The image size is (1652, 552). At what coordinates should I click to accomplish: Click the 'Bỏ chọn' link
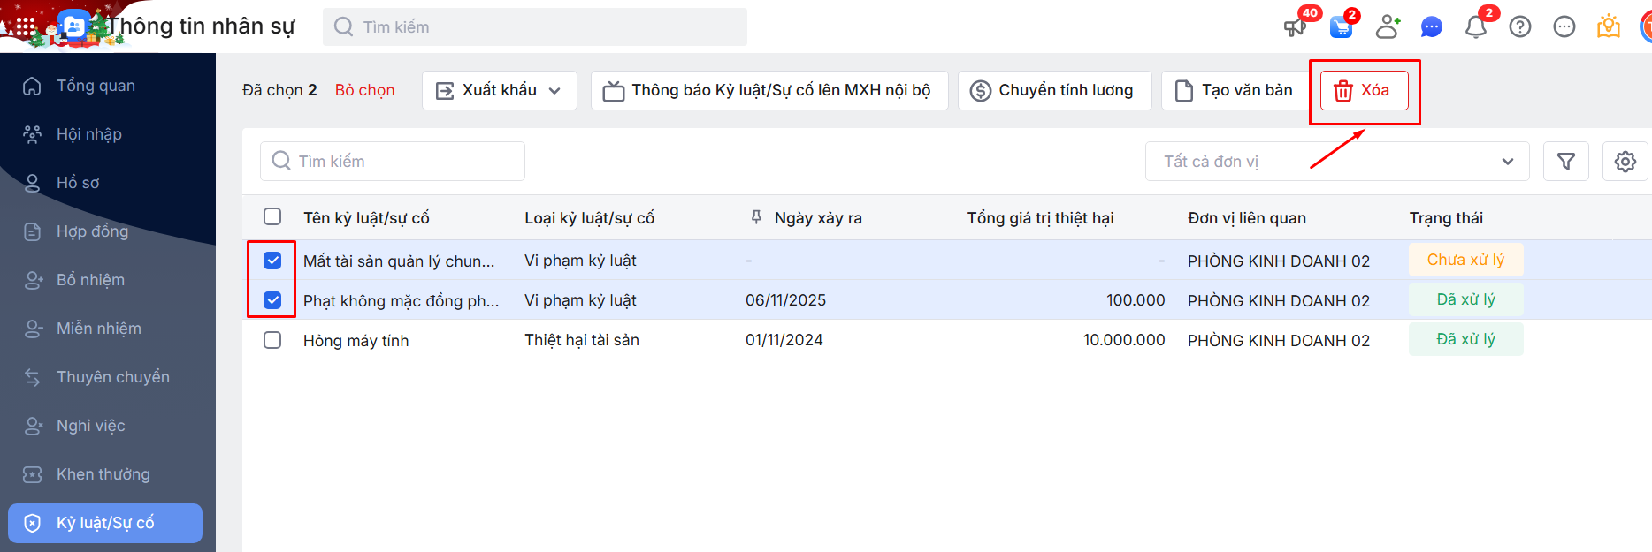(364, 90)
